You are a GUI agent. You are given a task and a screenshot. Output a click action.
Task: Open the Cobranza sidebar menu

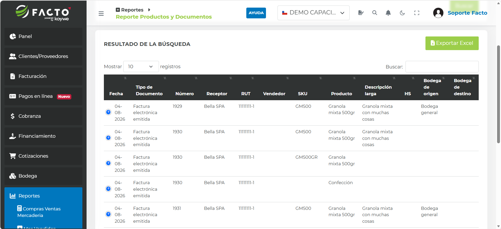43,116
